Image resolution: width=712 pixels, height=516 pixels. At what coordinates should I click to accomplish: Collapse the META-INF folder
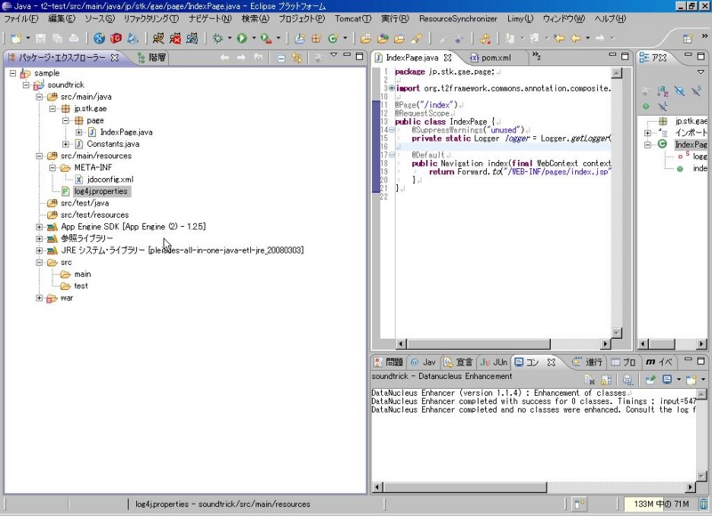[53, 167]
